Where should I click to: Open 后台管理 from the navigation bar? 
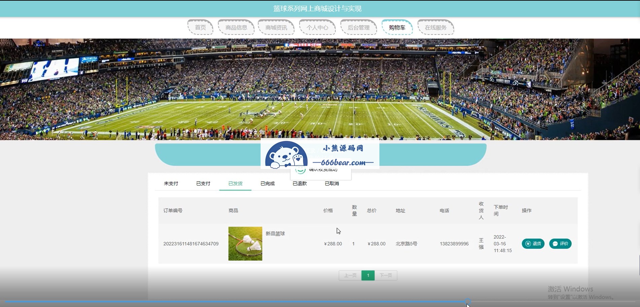click(x=359, y=27)
